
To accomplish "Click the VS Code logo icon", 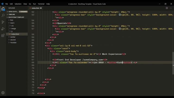I will click(x=2, y=4).
